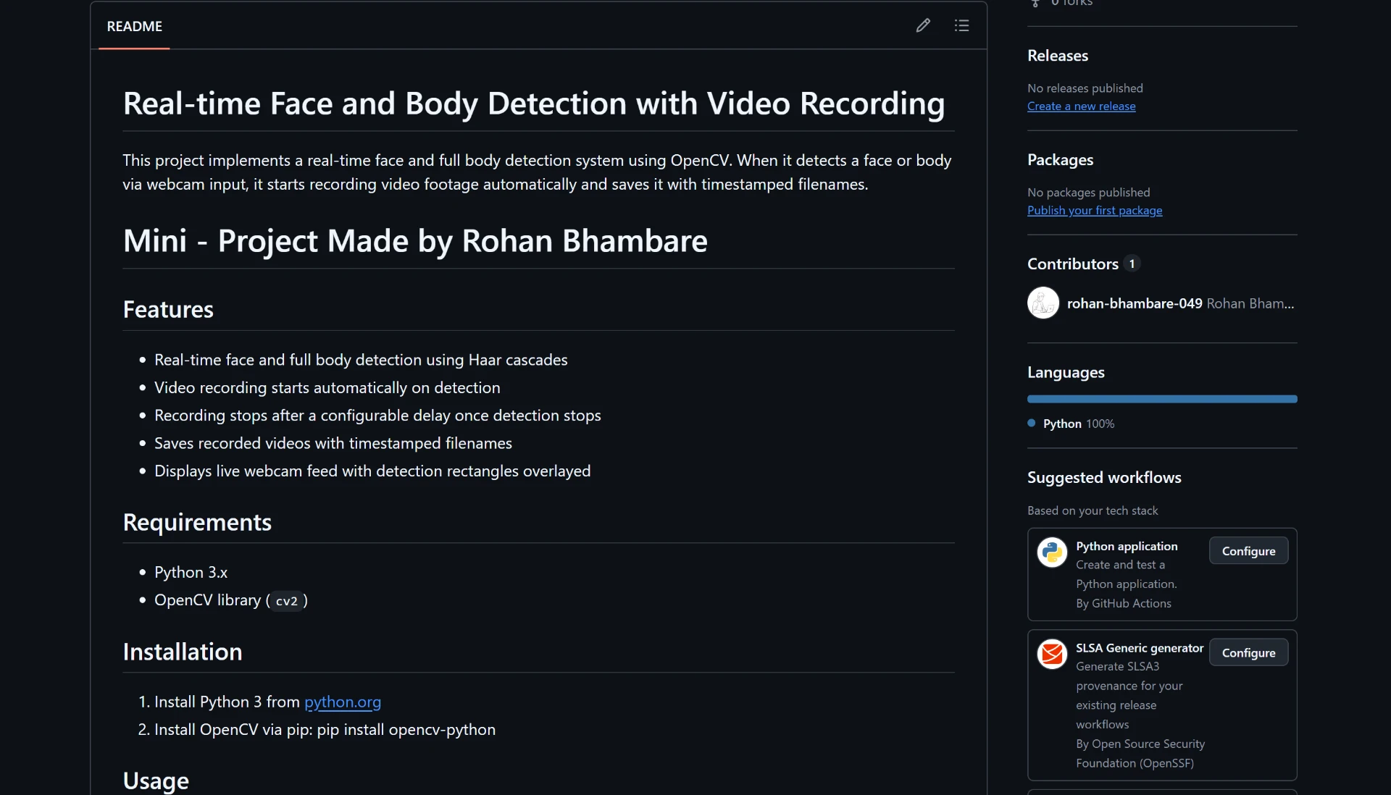Click the 'Mini - Project Made by Rohan Bhambare' heading
The width and height of the screenshot is (1391, 795).
coord(415,241)
